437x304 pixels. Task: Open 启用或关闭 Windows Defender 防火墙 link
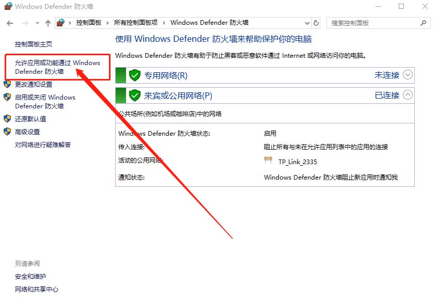(x=45, y=102)
